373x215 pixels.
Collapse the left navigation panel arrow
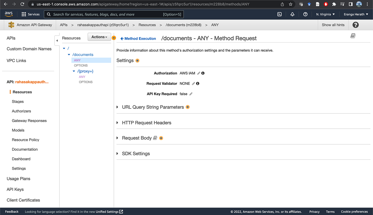[57, 41]
